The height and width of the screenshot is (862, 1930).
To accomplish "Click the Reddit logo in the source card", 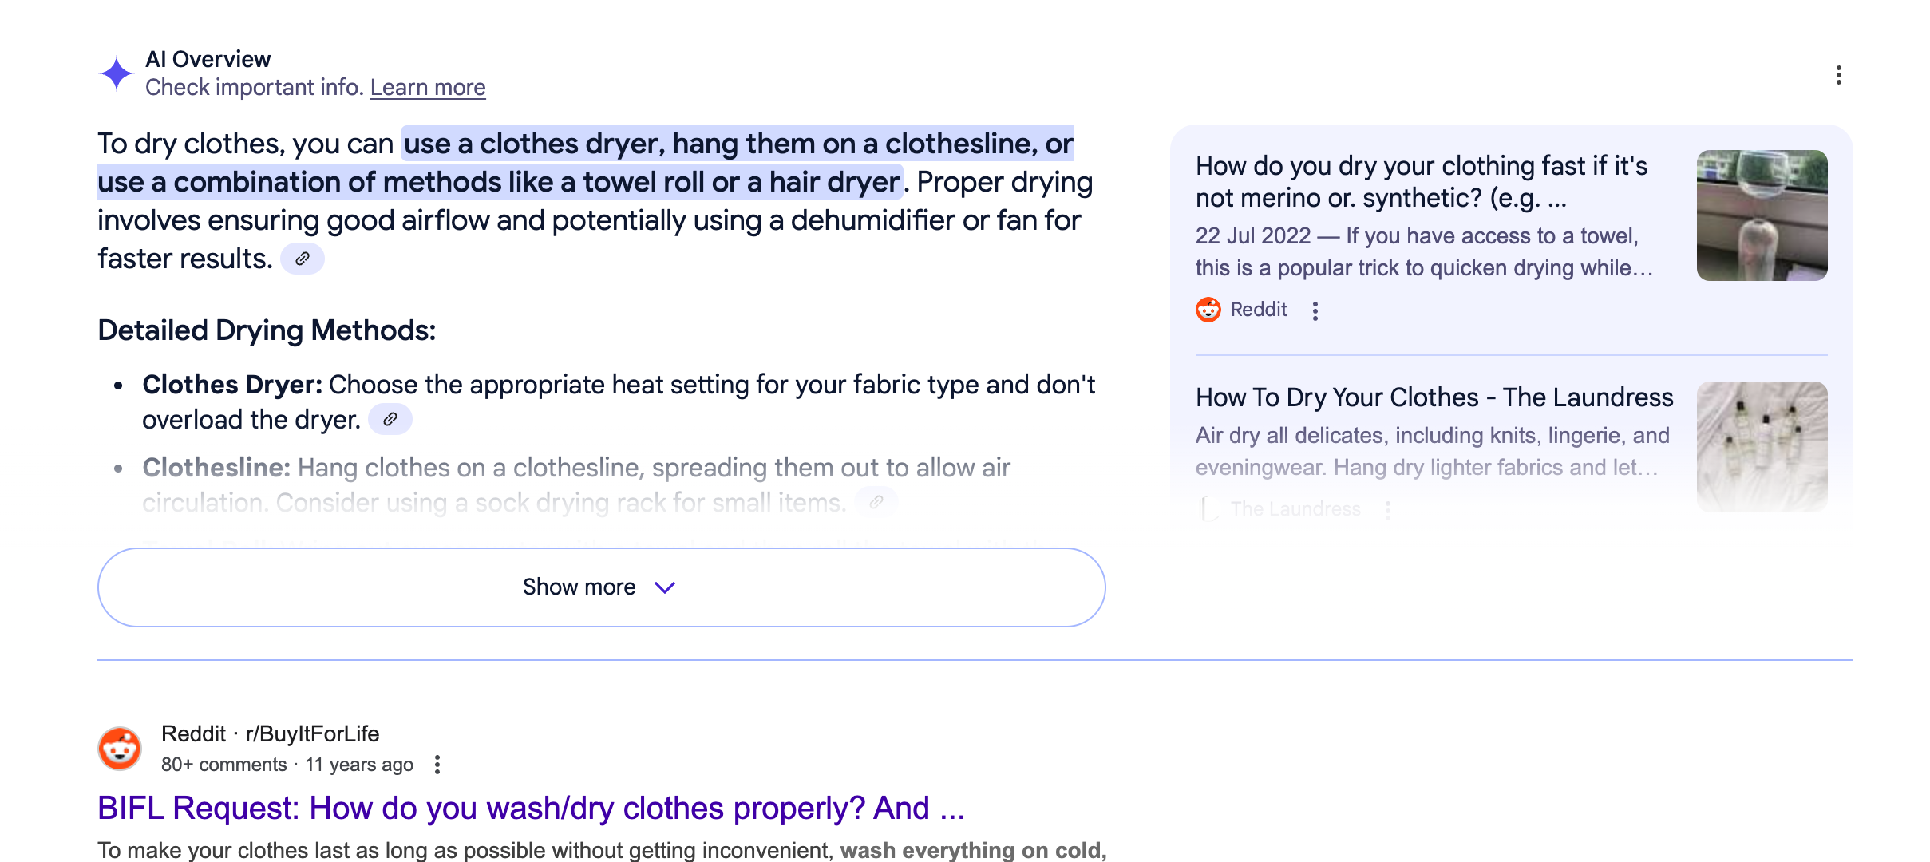I will click(1208, 310).
